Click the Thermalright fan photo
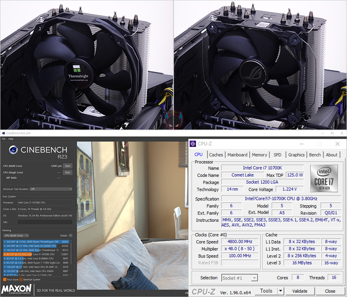 coord(86,65)
